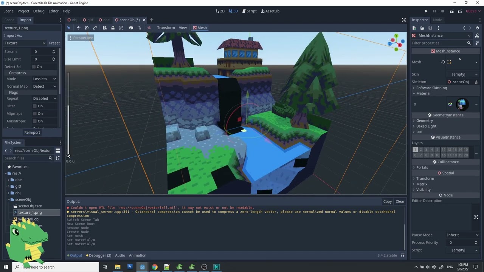Viewport: 484px width, 272px height.
Task: Revert the Mesh property with the reset arrow
Action: click(x=443, y=62)
